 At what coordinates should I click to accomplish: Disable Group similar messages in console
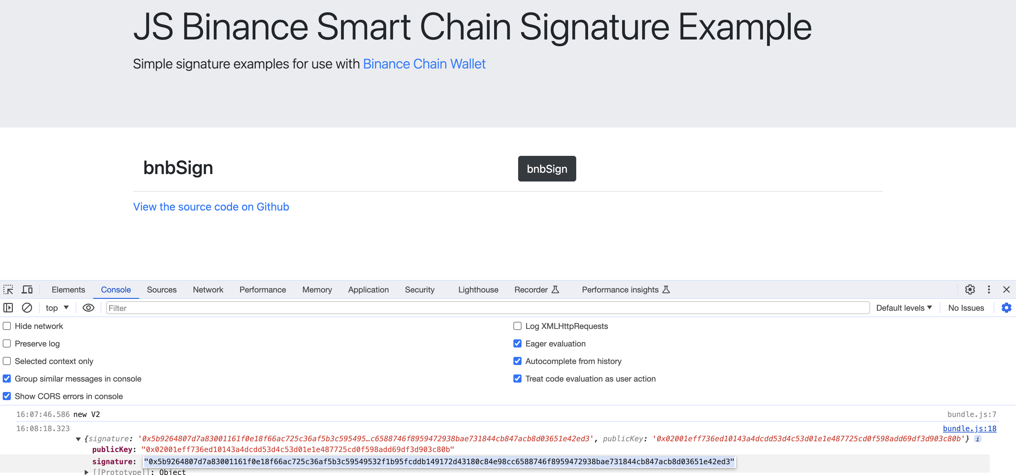[x=7, y=379]
